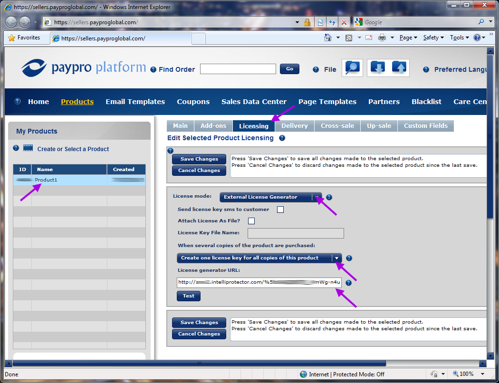The image size is (499, 383).
Task: Click help icon next to Find Order
Action: (154, 69)
